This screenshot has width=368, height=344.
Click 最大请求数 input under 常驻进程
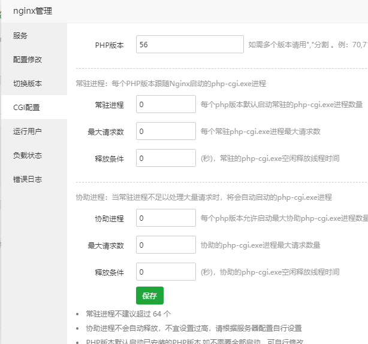(x=166, y=131)
